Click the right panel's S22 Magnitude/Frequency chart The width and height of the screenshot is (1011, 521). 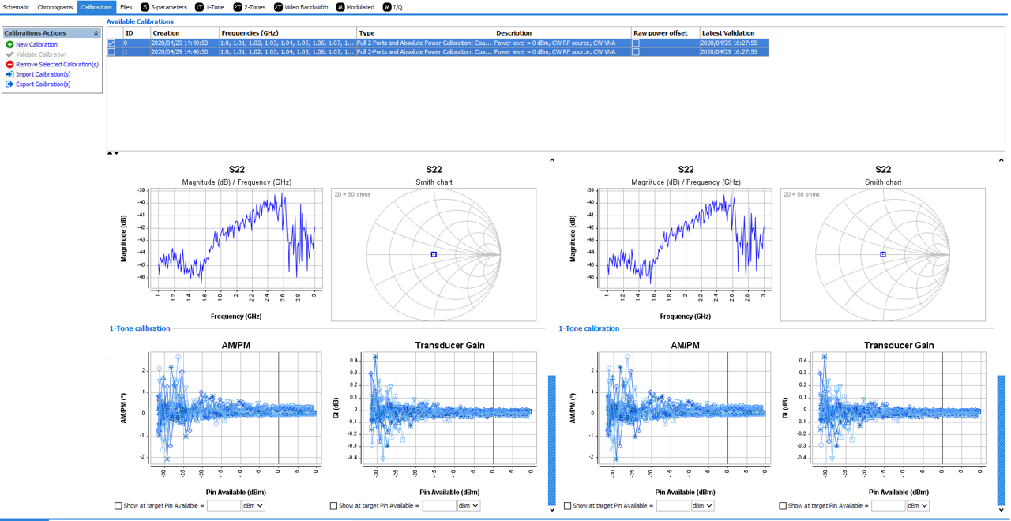point(686,240)
